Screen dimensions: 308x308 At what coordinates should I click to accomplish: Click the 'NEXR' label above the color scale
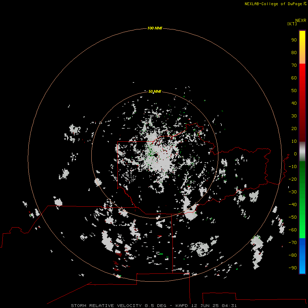point(301,21)
